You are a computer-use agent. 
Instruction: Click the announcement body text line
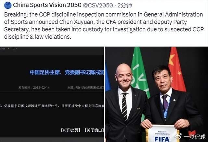click(x=52, y=106)
